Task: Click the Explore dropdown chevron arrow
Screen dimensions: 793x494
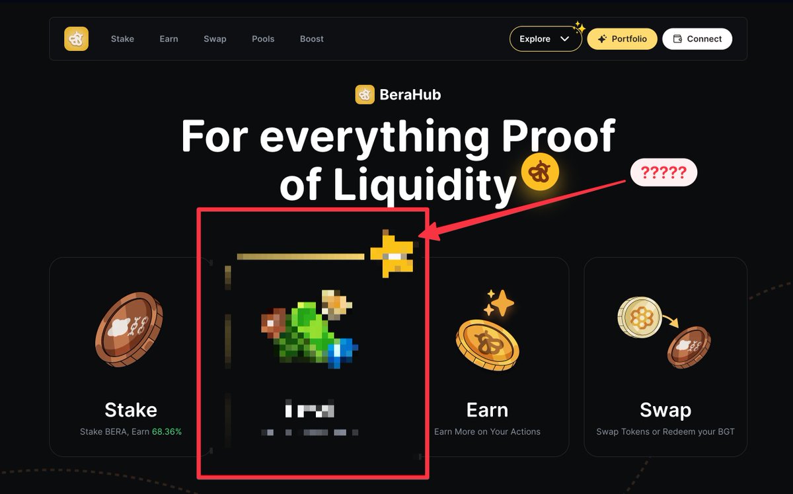Action: tap(564, 39)
